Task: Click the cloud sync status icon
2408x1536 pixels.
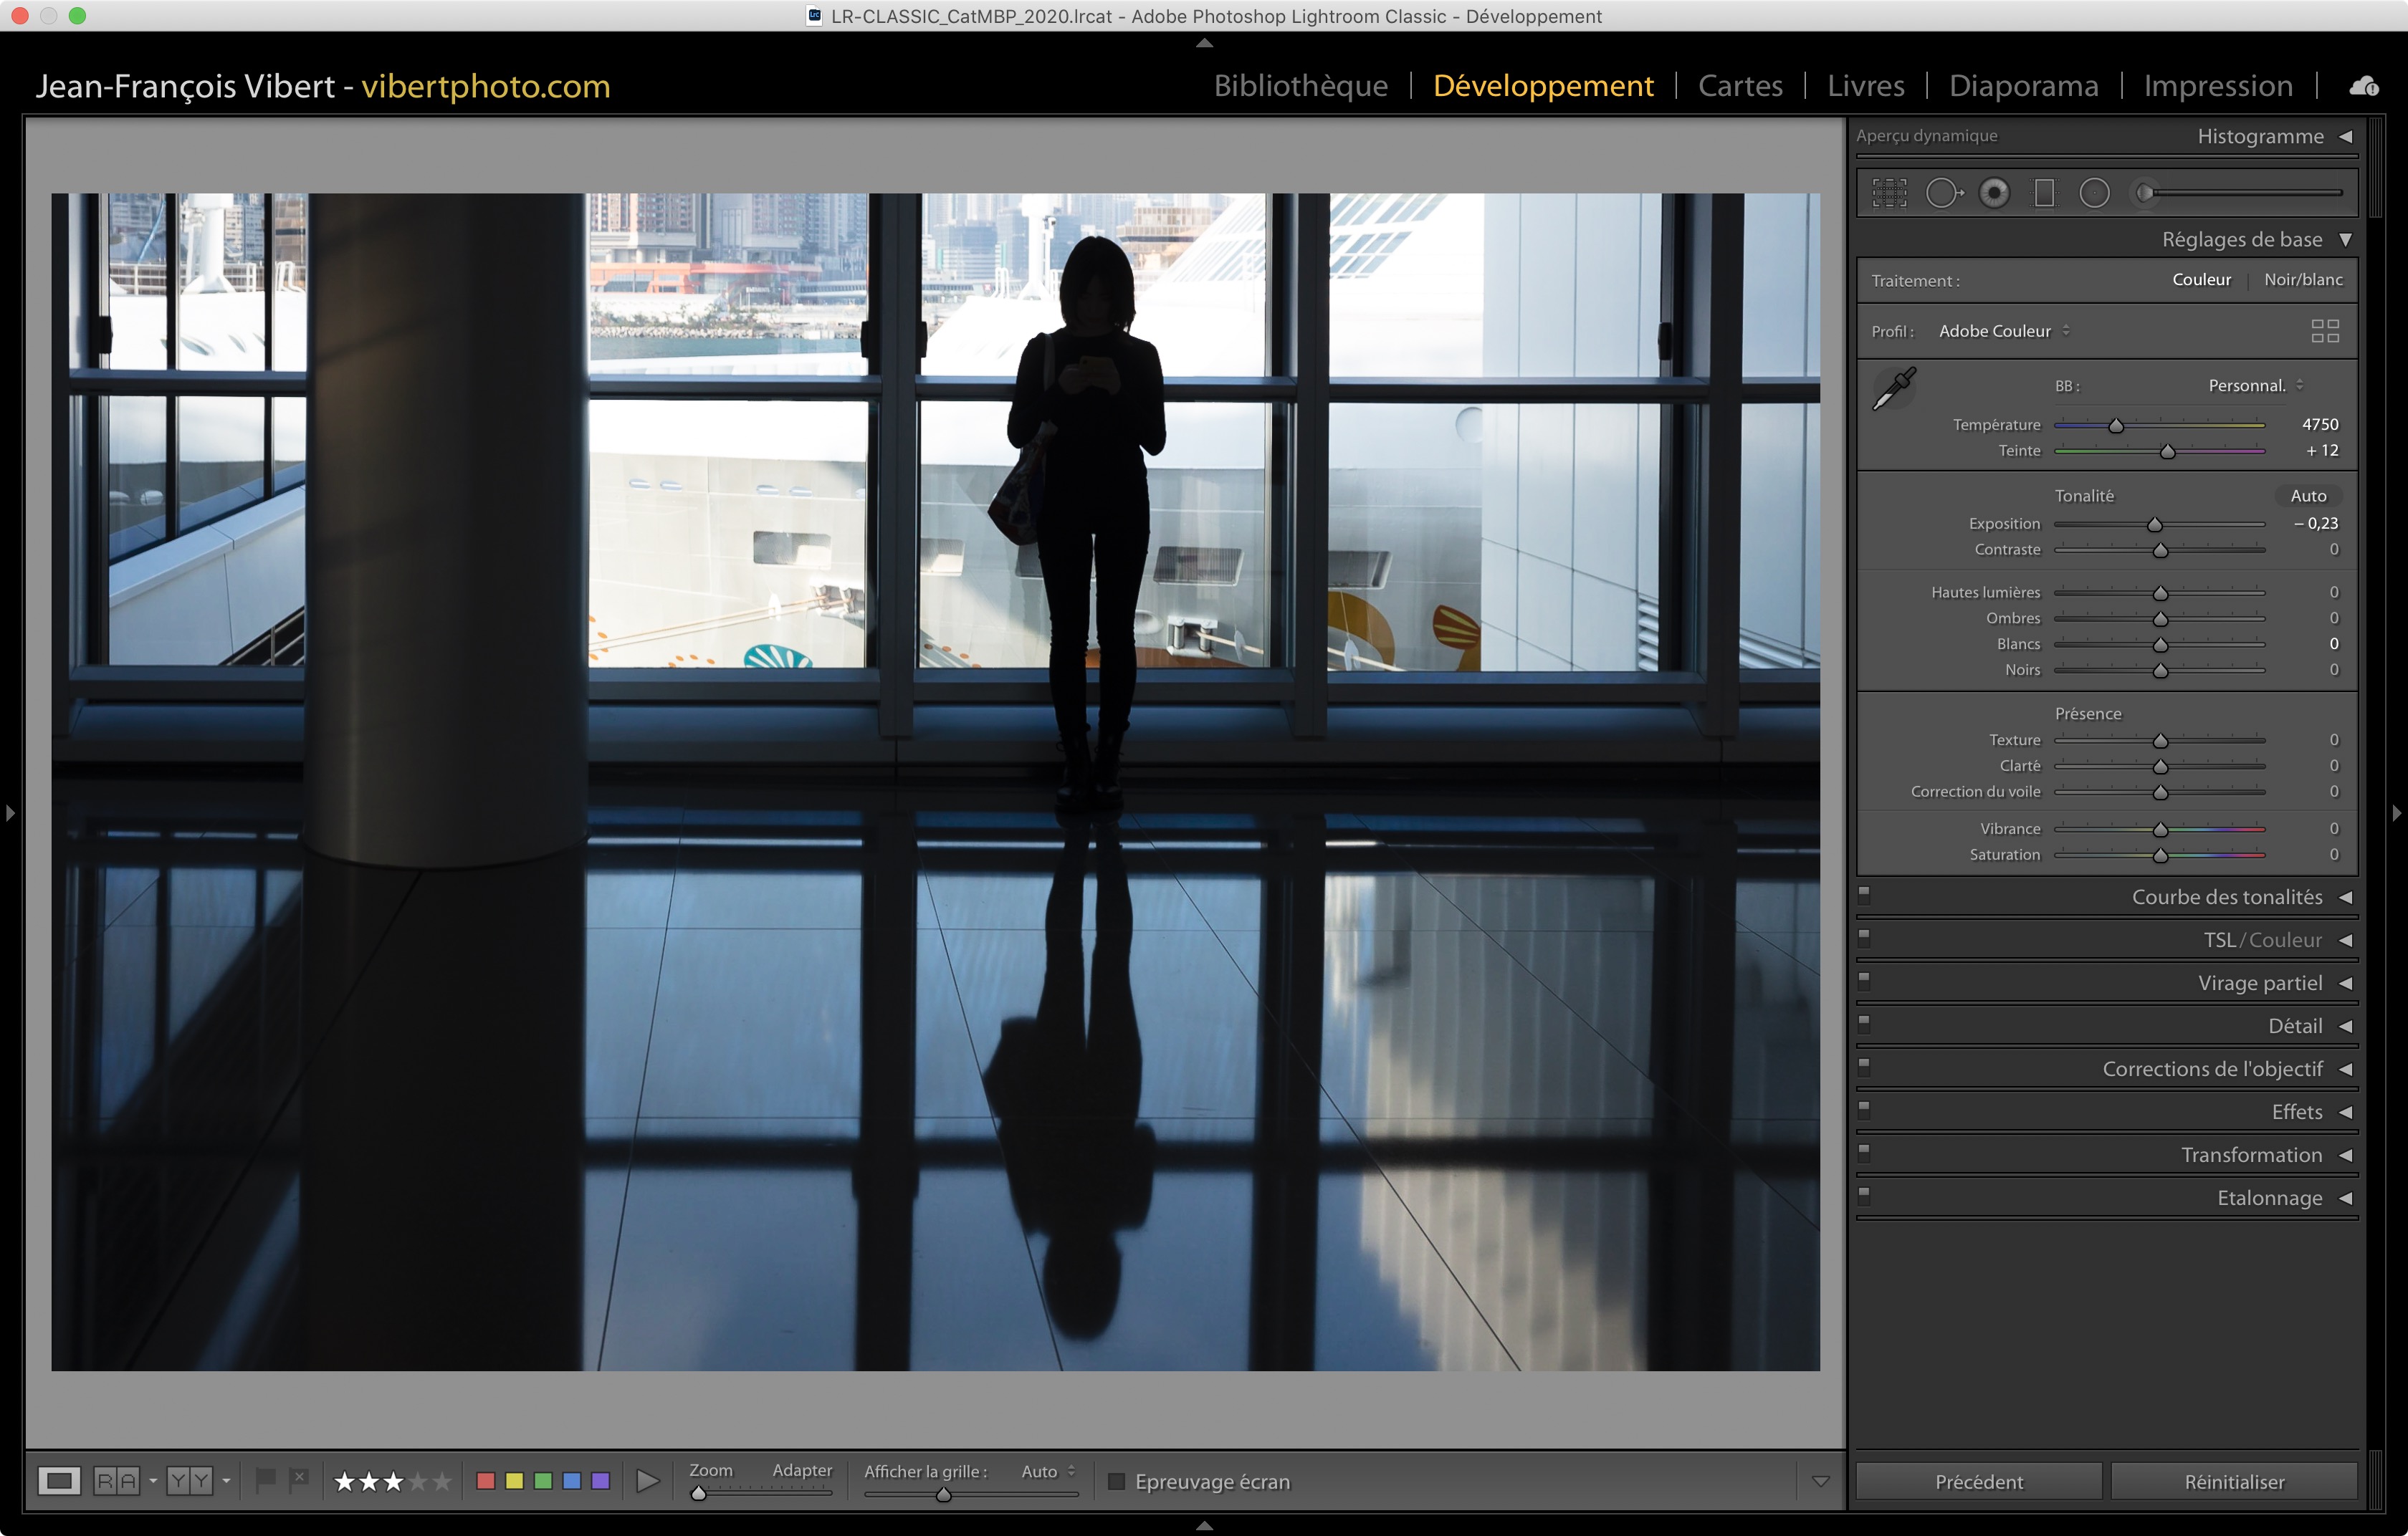Action: tap(2364, 86)
